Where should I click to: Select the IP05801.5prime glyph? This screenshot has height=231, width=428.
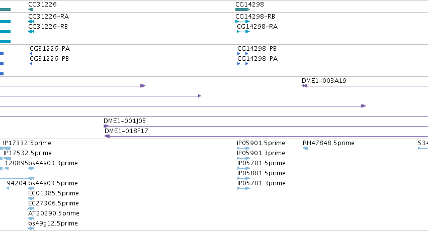[x=243, y=178]
